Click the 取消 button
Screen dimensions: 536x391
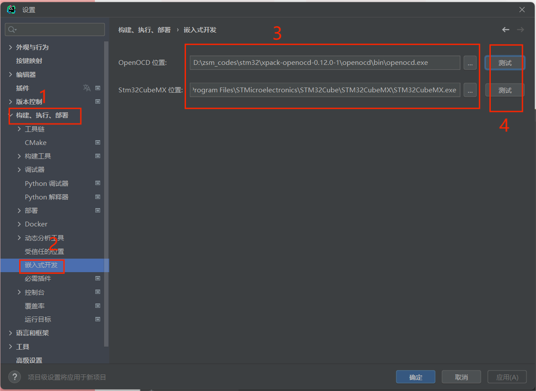[x=461, y=377]
